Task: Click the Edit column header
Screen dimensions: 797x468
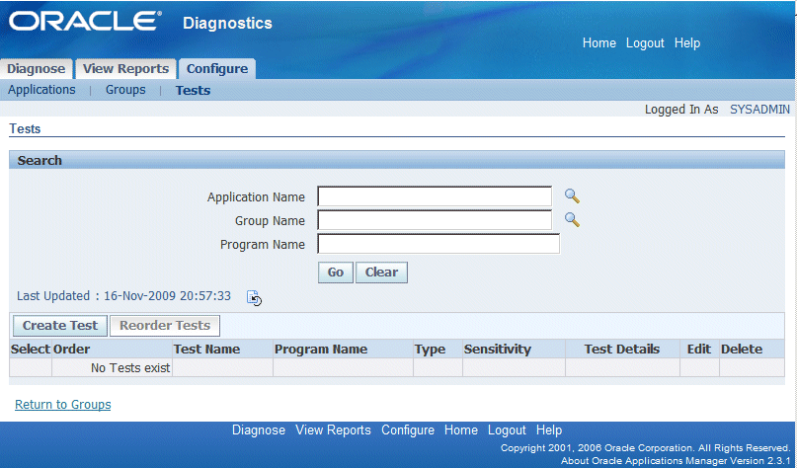Action: coord(699,350)
